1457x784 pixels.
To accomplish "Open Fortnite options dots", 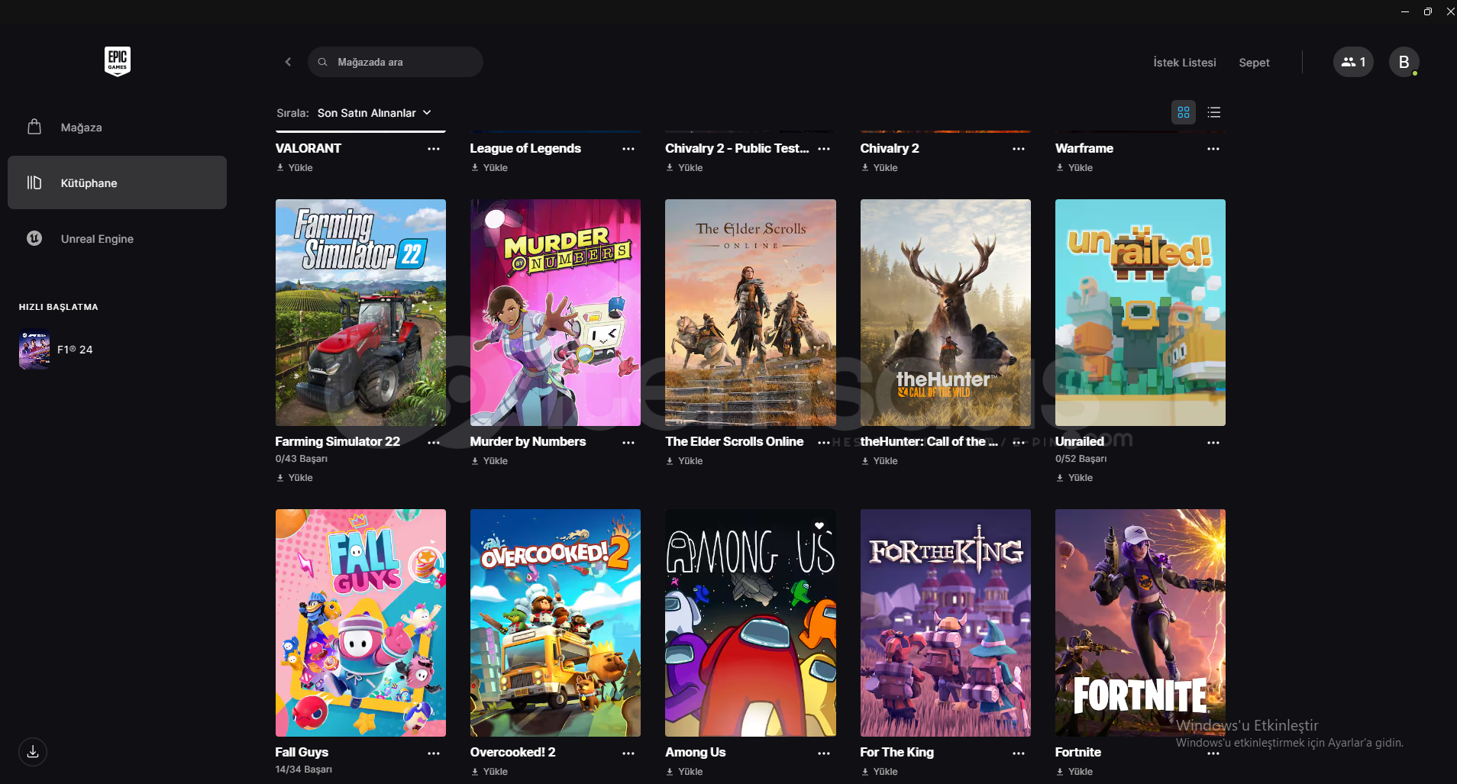I will (x=1213, y=753).
